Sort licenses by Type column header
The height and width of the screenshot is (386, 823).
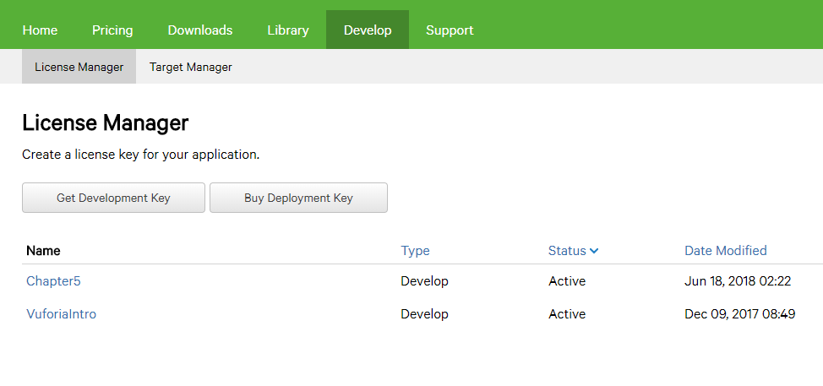point(415,251)
